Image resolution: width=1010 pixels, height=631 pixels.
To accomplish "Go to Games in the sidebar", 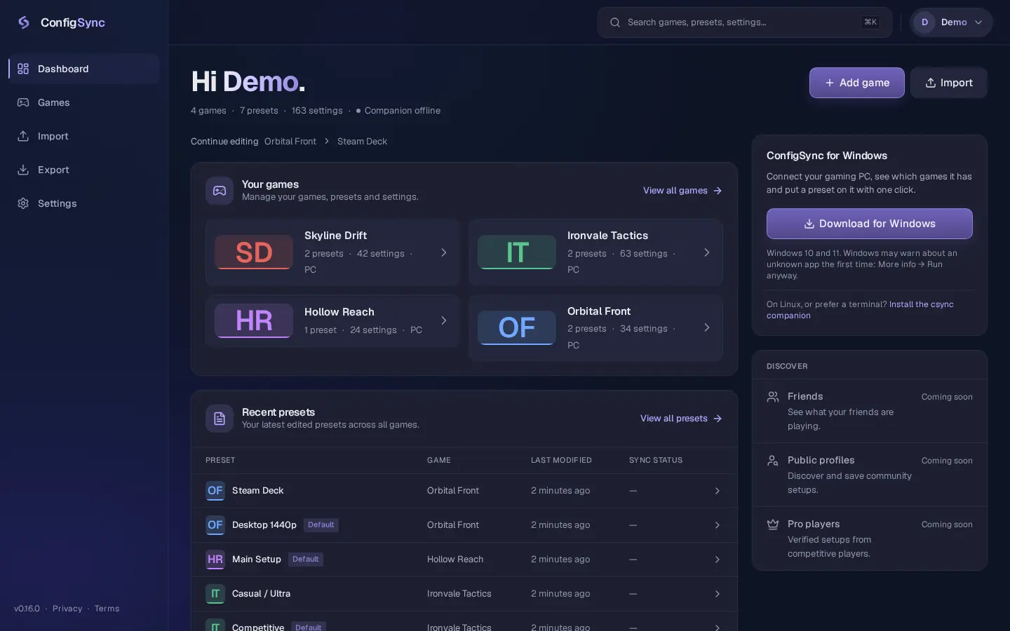I will click(84, 102).
